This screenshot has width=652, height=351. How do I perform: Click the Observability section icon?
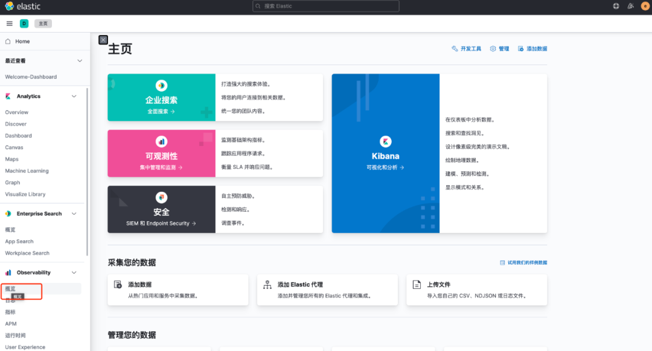[x=8, y=273]
